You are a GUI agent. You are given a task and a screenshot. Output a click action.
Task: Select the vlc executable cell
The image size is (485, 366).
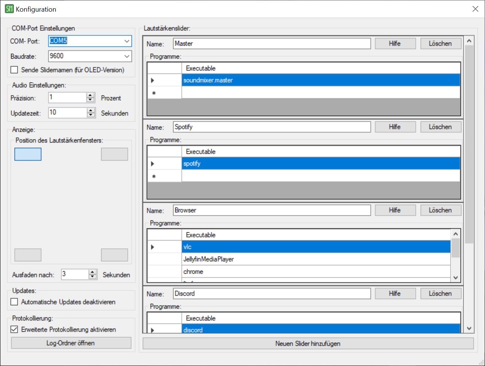click(x=316, y=247)
